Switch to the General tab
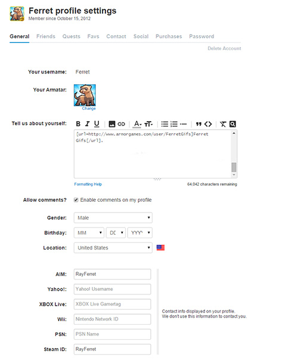The height and width of the screenshot is (360, 298). pyautogui.click(x=20, y=36)
